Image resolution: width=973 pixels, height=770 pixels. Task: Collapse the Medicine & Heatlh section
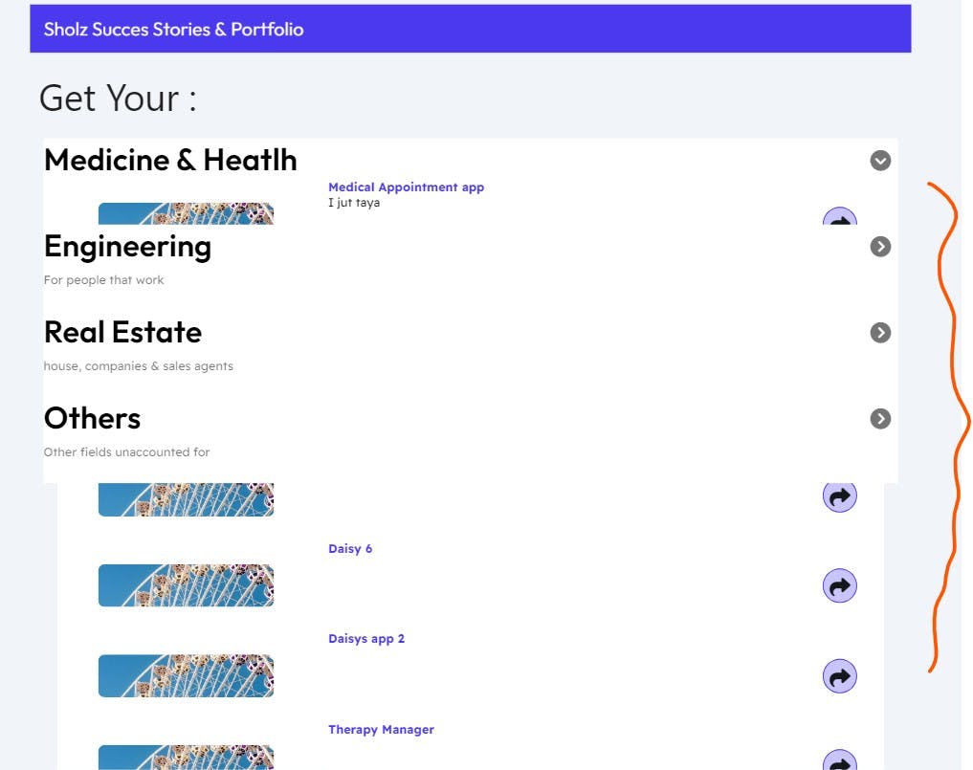879,161
